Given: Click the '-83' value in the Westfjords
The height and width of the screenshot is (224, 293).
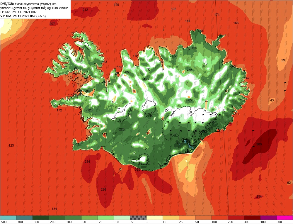Looking at the screenshot, I should 76,68.
